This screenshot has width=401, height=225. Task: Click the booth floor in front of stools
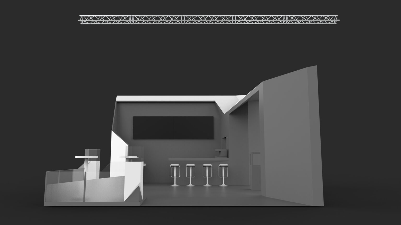coord(198,194)
